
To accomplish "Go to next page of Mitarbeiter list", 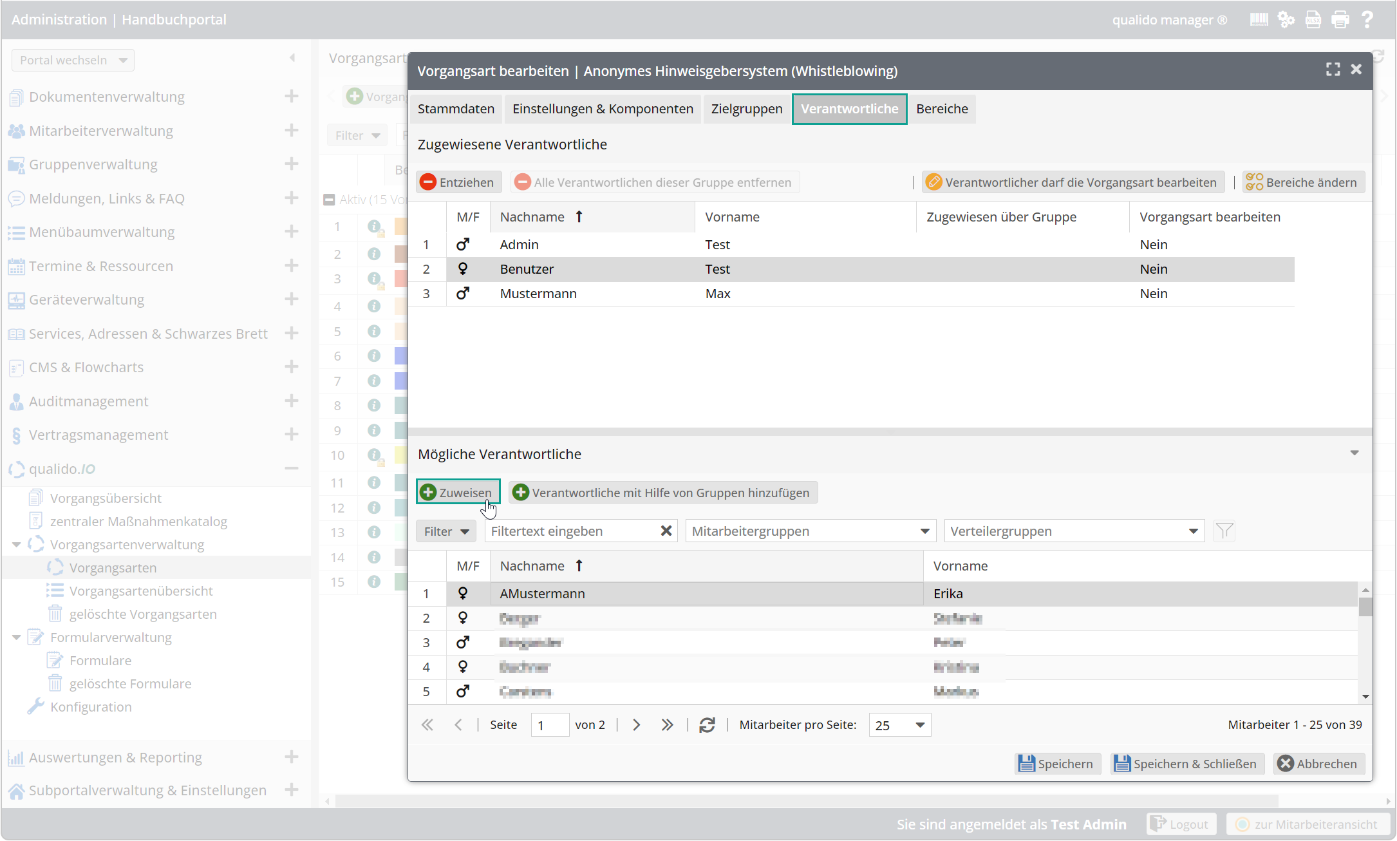I will 636,725.
